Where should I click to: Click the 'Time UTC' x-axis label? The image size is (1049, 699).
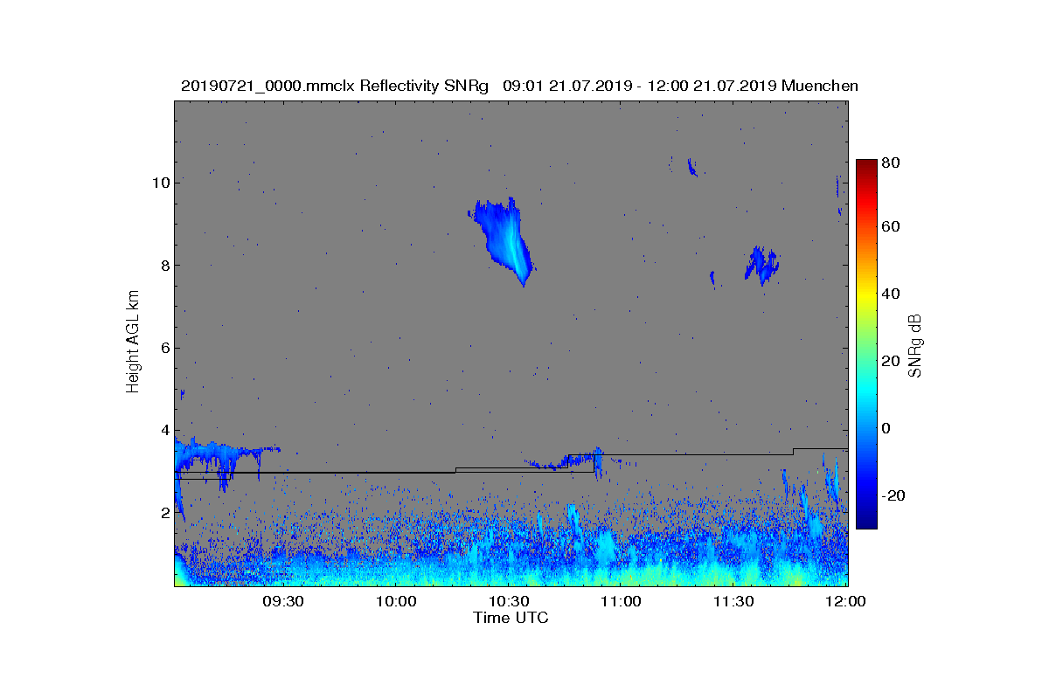pyautogui.click(x=511, y=618)
